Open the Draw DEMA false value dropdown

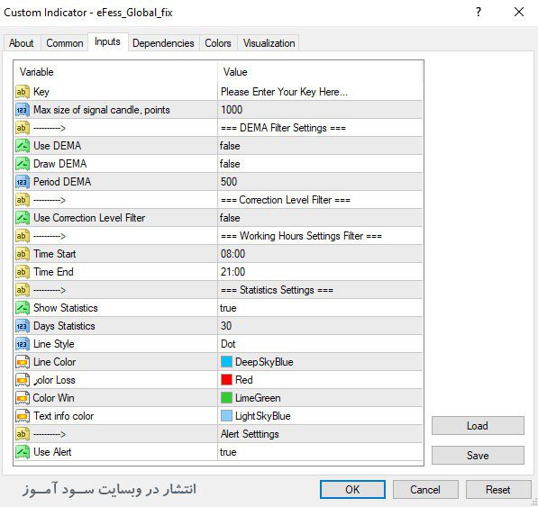click(320, 164)
